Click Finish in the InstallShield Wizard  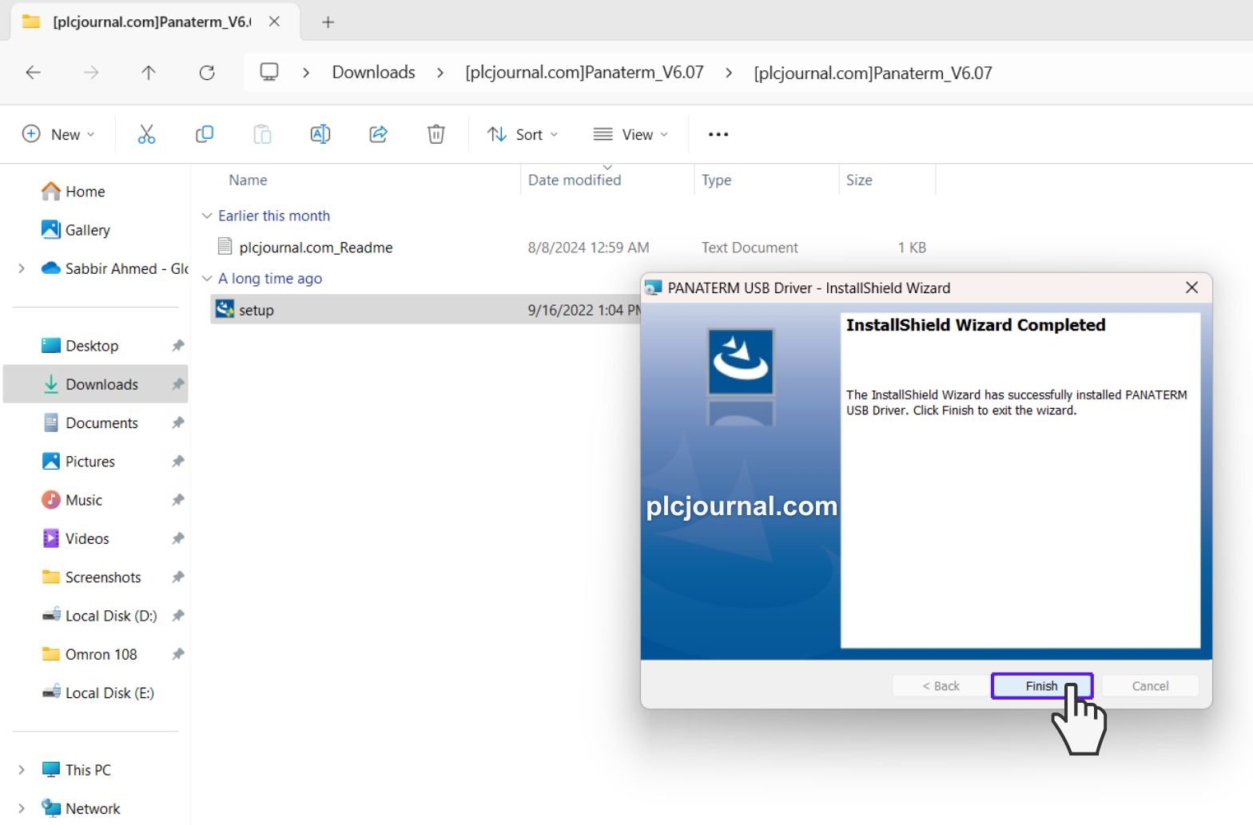pos(1041,686)
